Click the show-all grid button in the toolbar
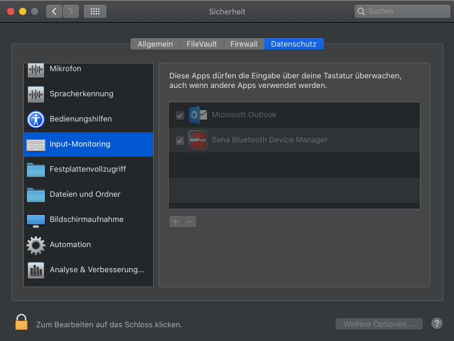Image resolution: width=454 pixels, height=341 pixels. click(95, 11)
